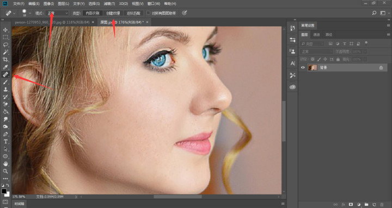The image size is (392, 208).
Task: Select the Hand tool
Action: click(5, 164)
